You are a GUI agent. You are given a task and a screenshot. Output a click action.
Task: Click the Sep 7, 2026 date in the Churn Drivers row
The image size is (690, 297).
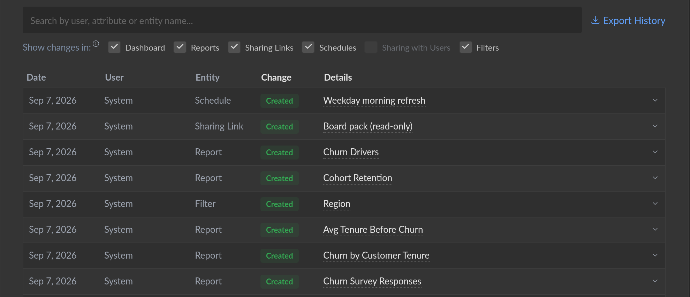tap(53, 152)
